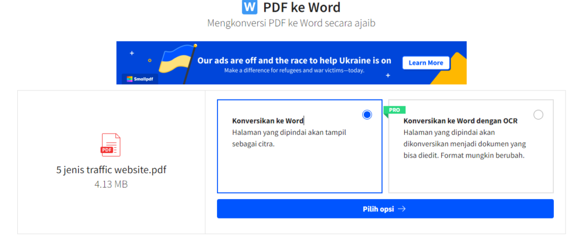The height and width of the screenshot is (237, 574).
Task: Click the 'PDF ke Word' page heading
Action: 302,7
